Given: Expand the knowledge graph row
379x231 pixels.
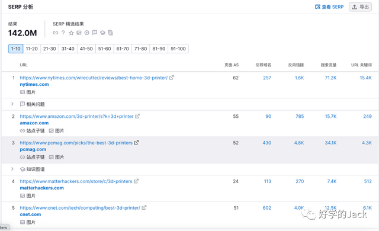Looking at the screenshot, I should click(12, 169).
